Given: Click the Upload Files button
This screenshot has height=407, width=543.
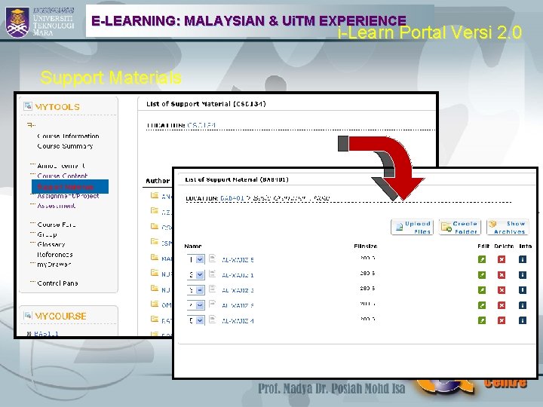Looking at the screenshot, I should pyautogui.click(x=412, y=228).
